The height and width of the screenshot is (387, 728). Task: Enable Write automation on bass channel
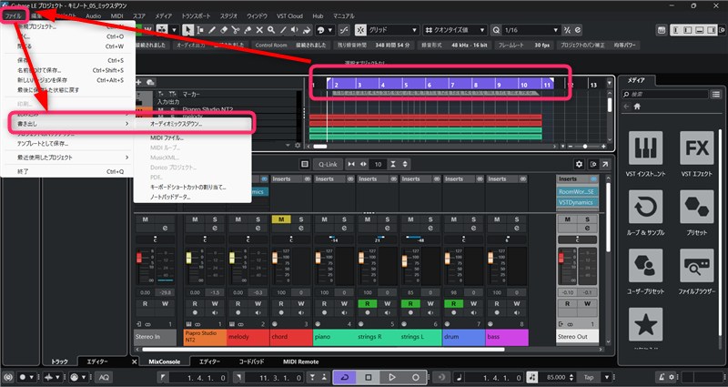517,303
